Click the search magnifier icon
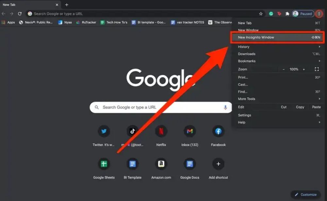Image resolution: width=327 pixels, height=201 pixels. (x=96, y=108)
